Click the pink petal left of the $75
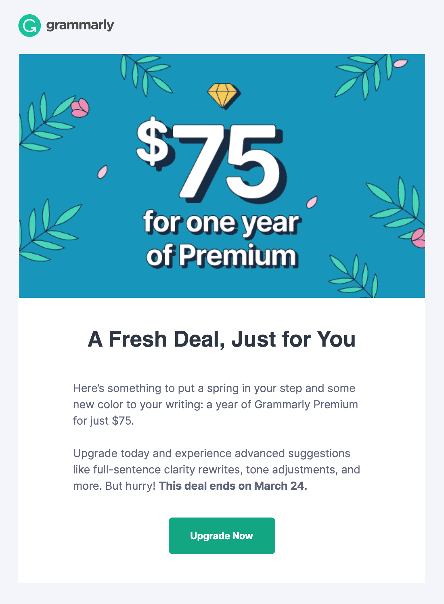The width and height of the screenshot is (444, 604). tap(103, 172)
